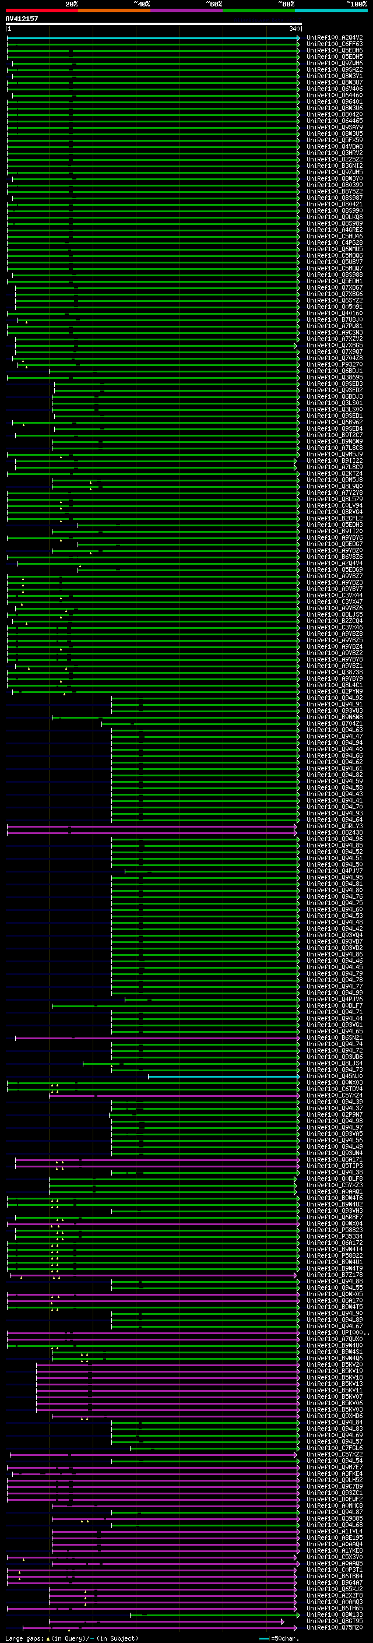Screen dimensions: 373x1643
Task: Select hit UniRef100_O80420
Action: tap(335, 115)
